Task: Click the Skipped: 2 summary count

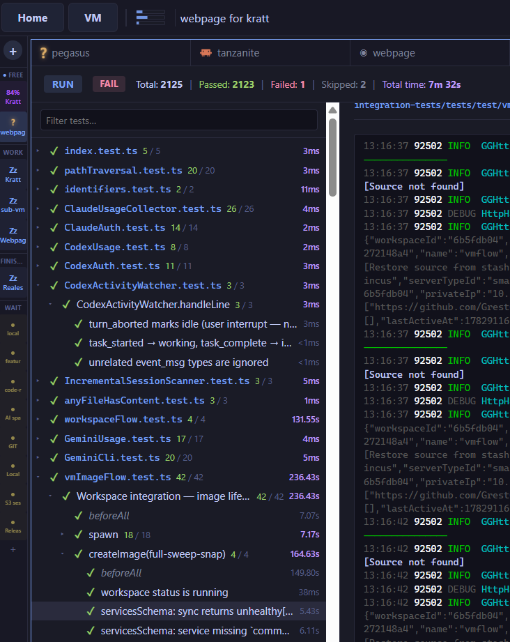Action: coord(343,84)
